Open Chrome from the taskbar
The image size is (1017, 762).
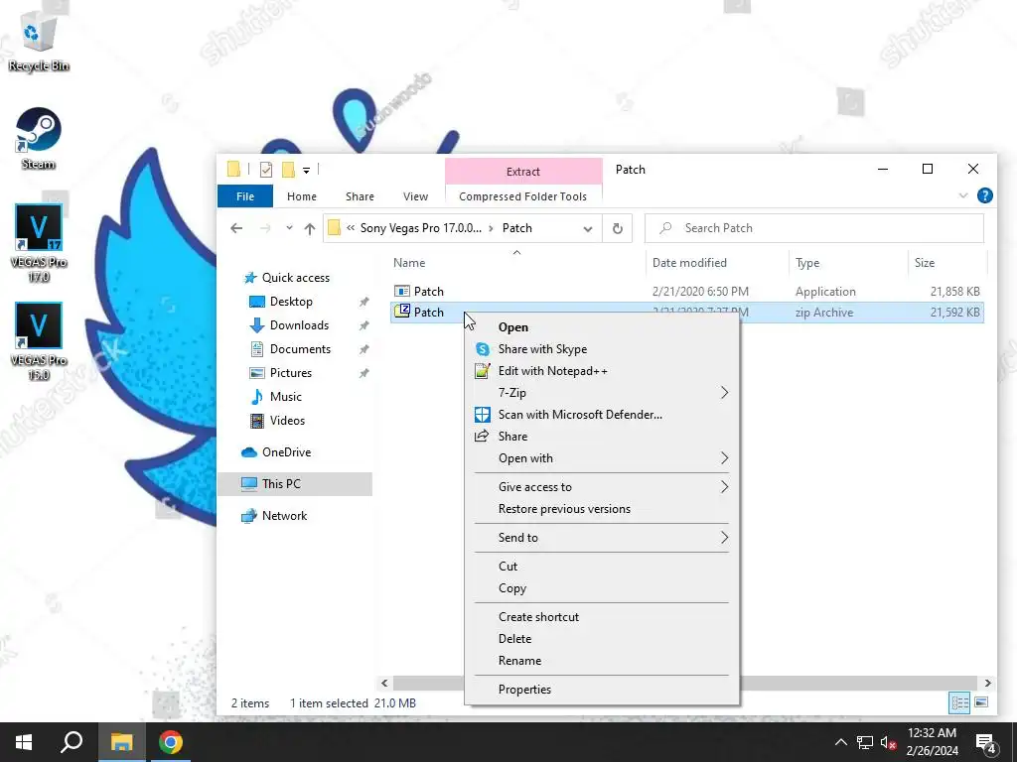(171, 742)
